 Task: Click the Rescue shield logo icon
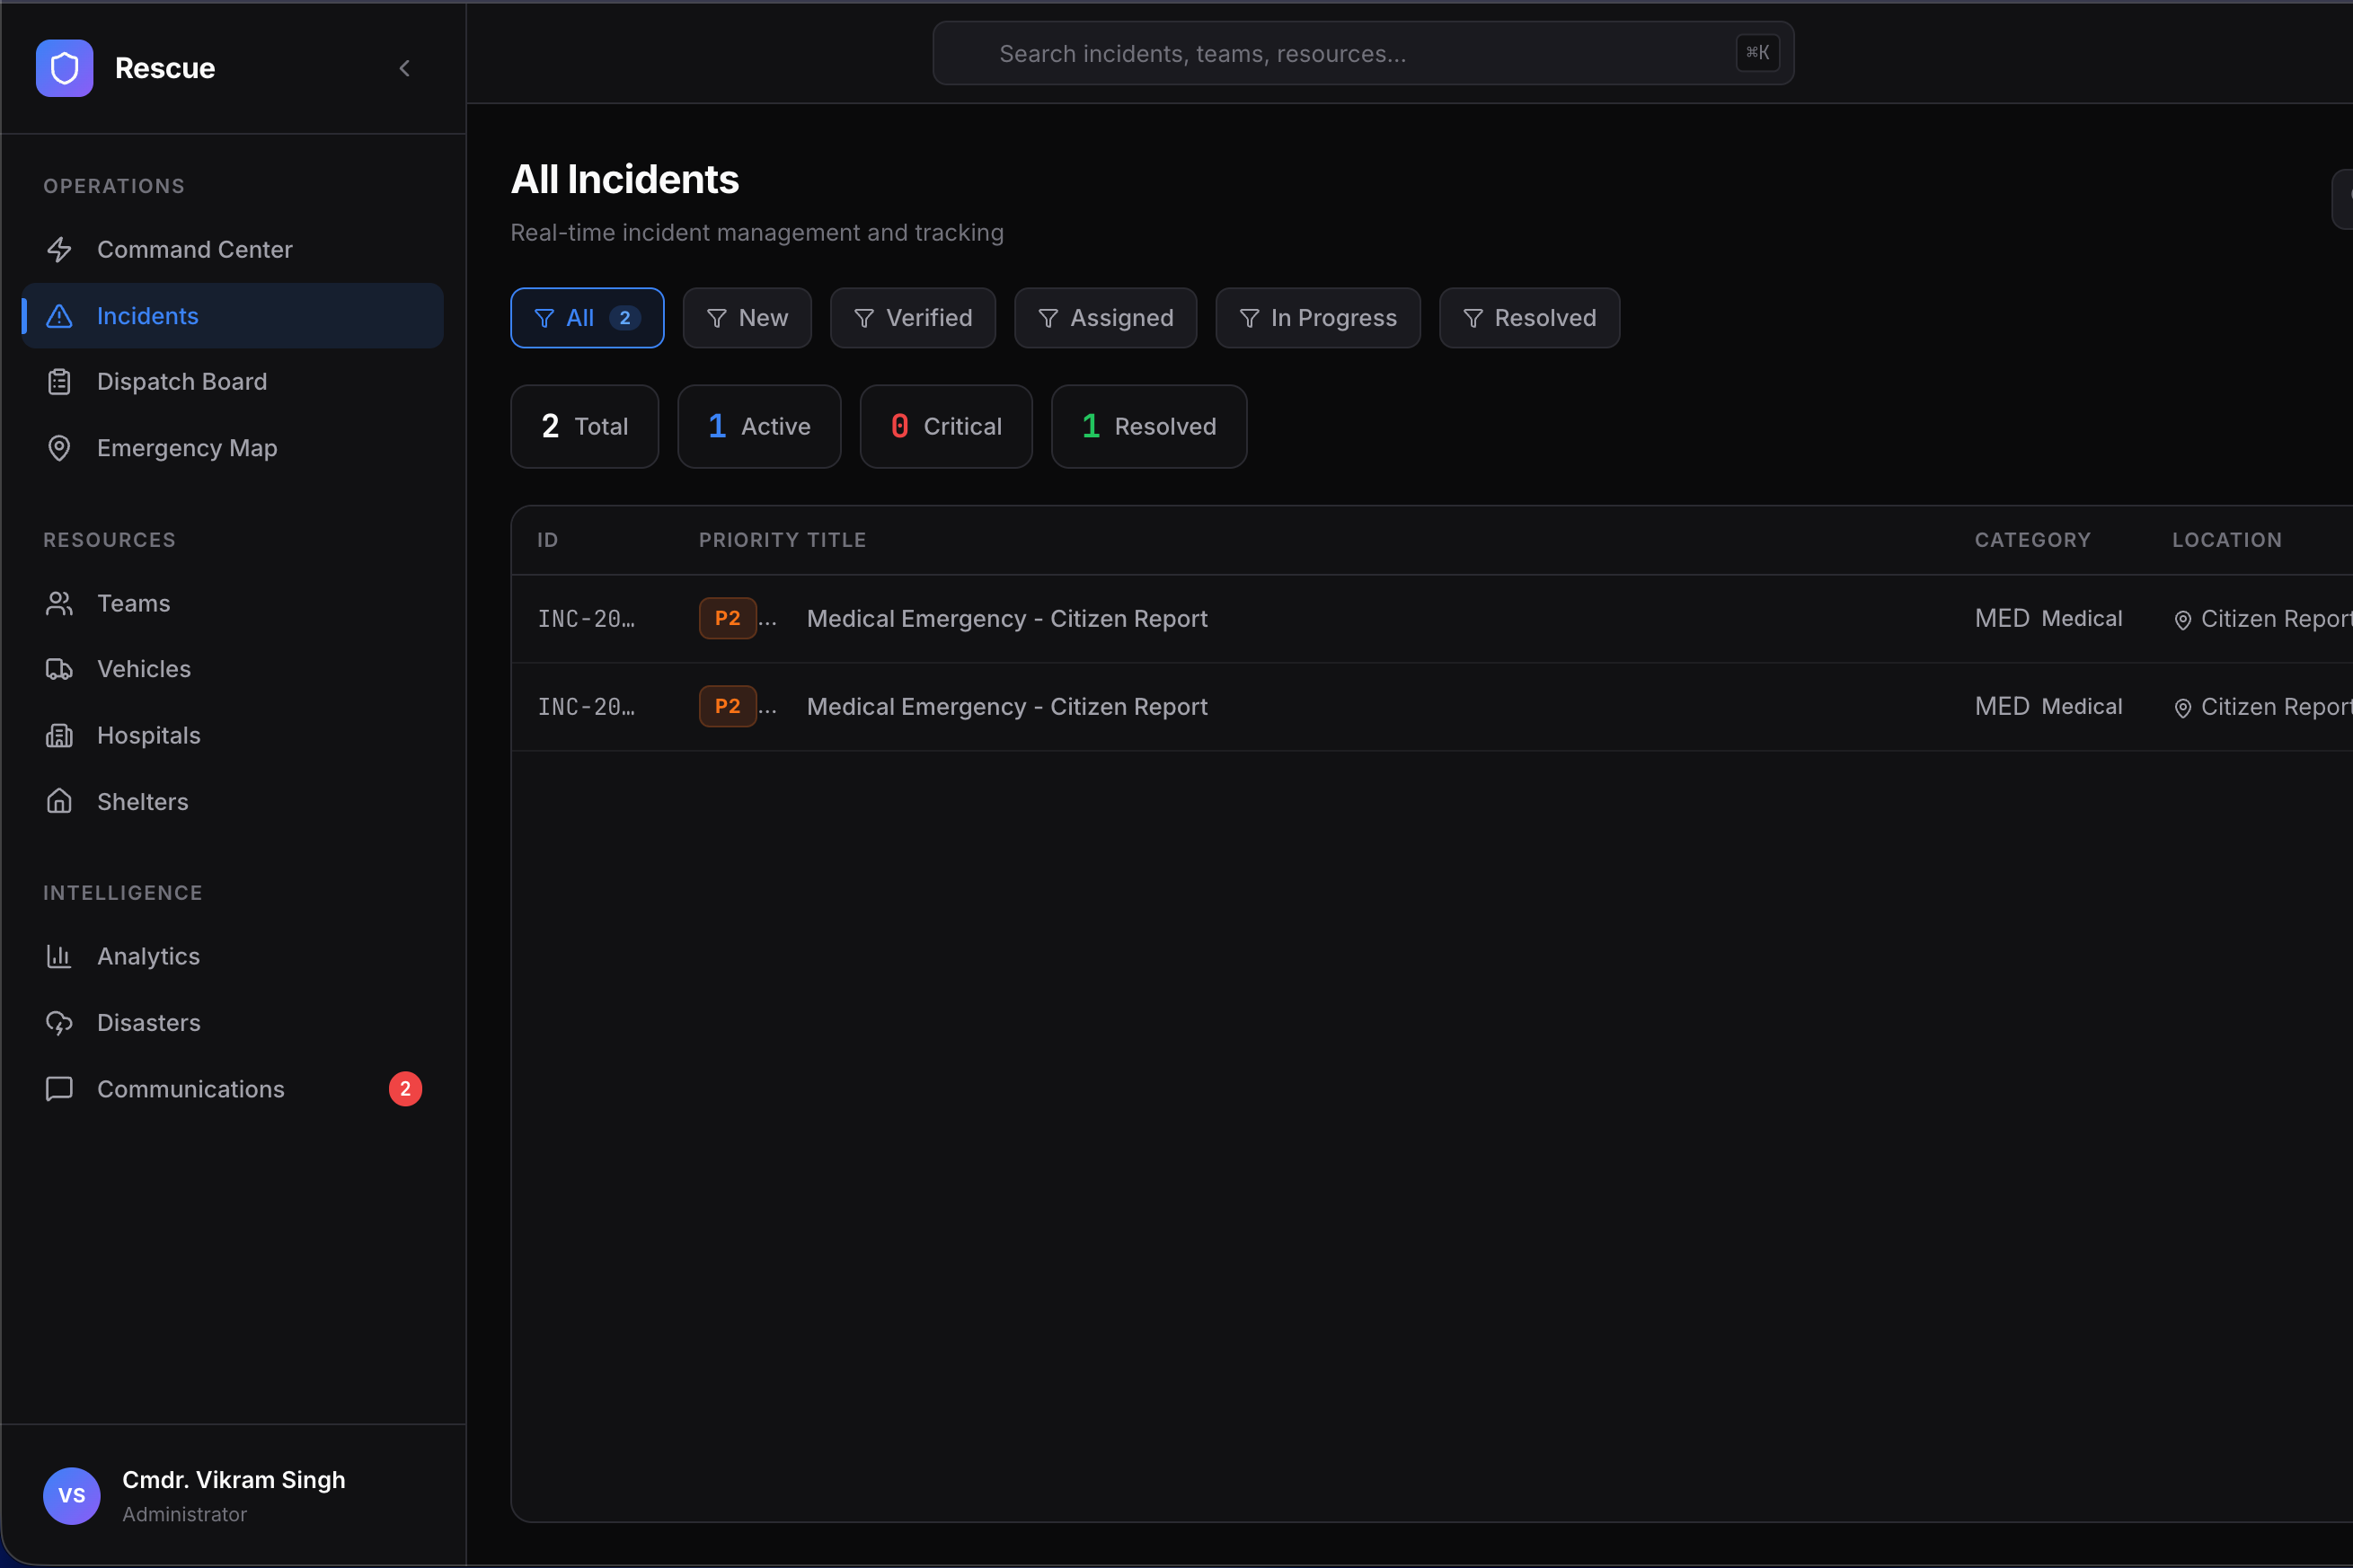click(65, 68)
